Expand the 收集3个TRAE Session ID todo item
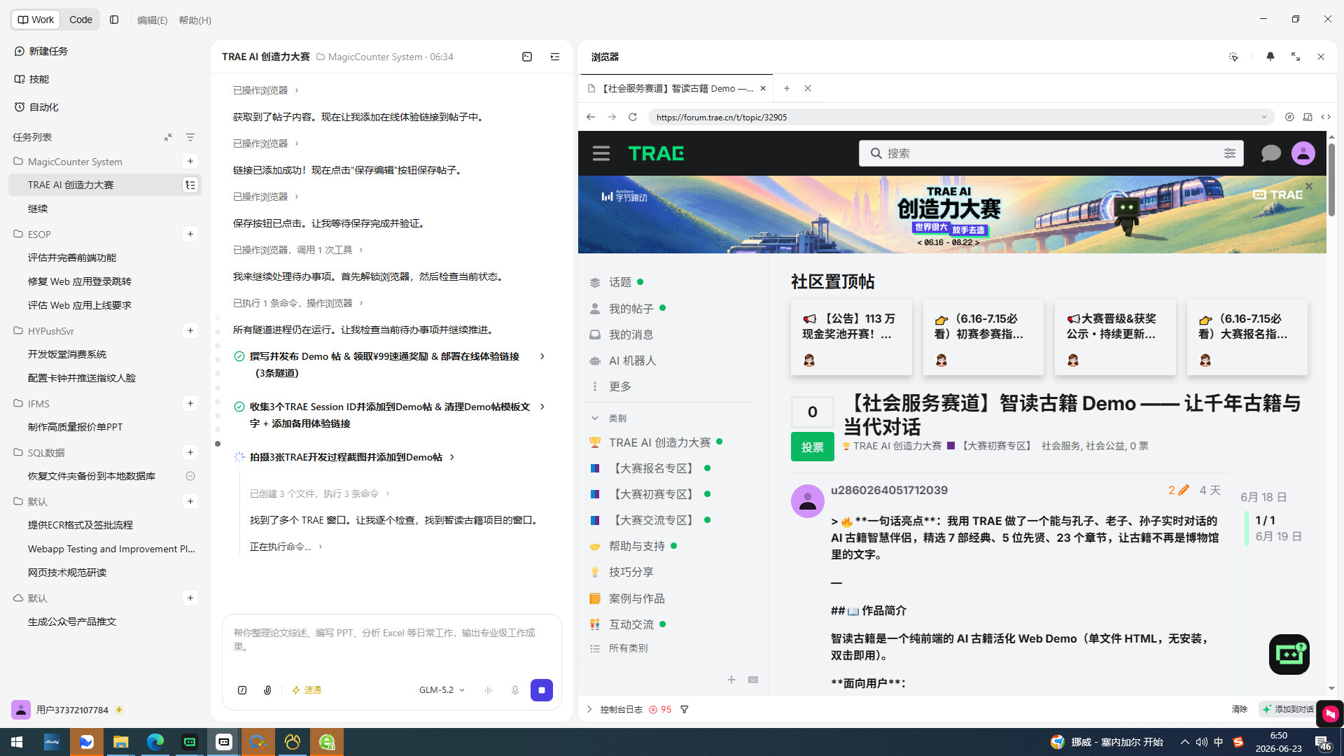 coord(542,407)
